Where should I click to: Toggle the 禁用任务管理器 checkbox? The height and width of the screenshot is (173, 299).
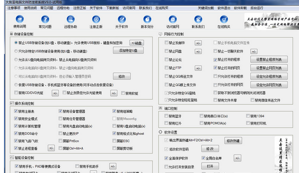pyautogui.click(x=61, y=118)
